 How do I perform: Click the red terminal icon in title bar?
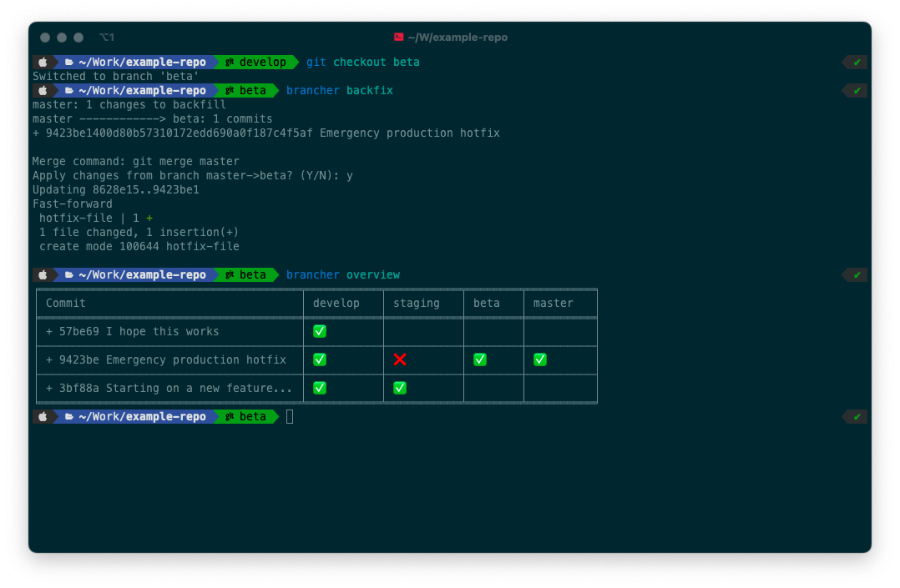point(398,38)
